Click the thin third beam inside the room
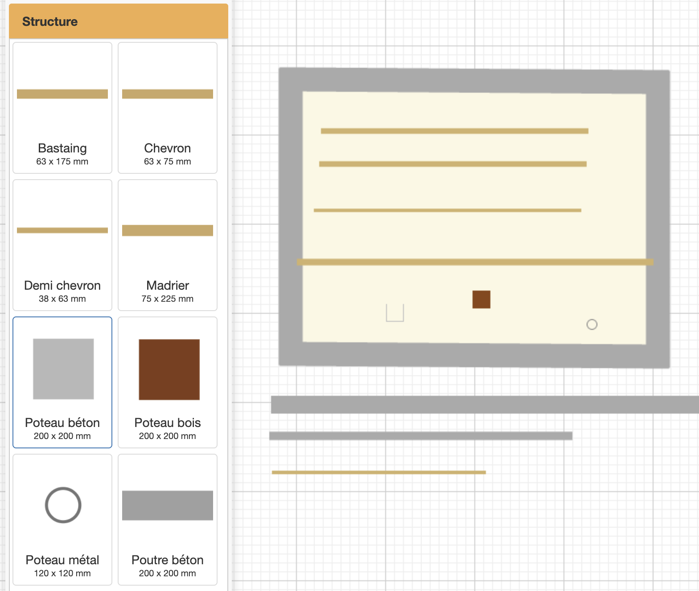Screen dimensions: 699x591 [x=448, y=210]
